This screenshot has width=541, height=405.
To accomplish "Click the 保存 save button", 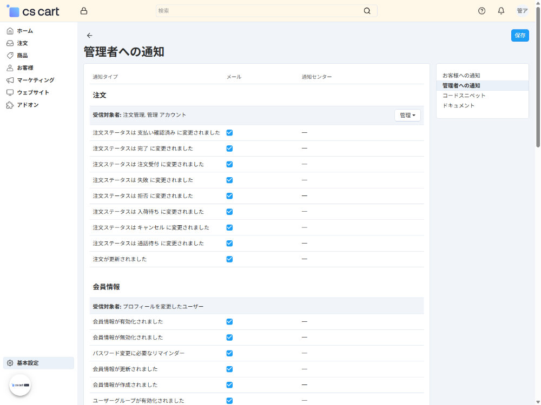I will tap(519, 35).
